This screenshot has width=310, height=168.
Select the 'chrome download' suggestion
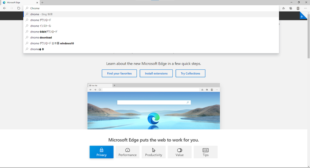[151, 38]
